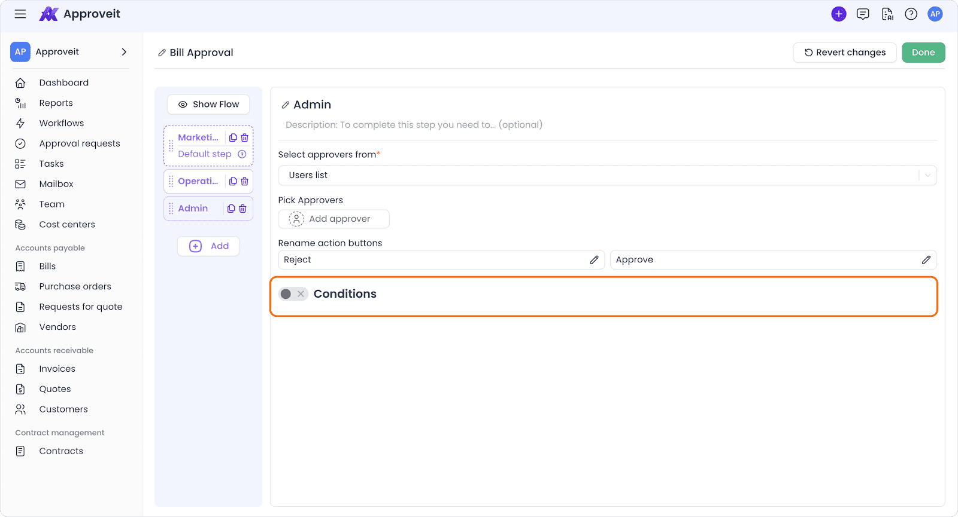Click the Operations step drag handle
This screenshot has height=517, width=958.
[x=171, y=181]
